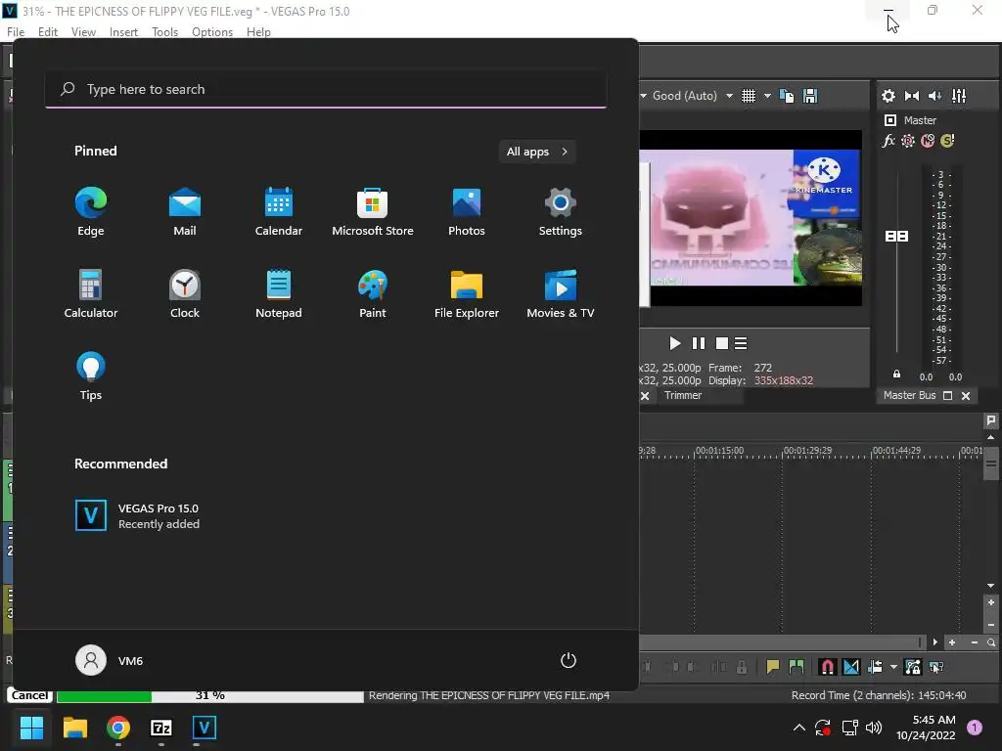Screen dimensions: 1002x751
Task: Open the VM6 user account menu
Action: coord(110,660)
